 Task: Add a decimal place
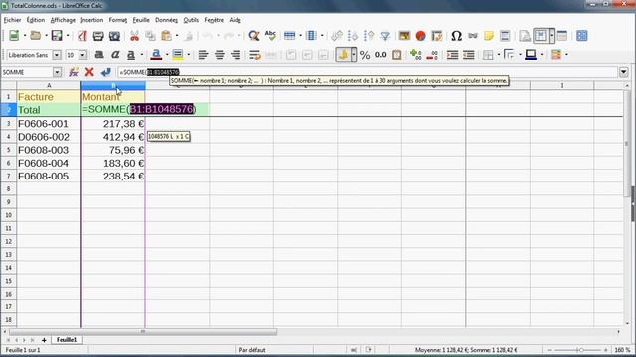415,55
